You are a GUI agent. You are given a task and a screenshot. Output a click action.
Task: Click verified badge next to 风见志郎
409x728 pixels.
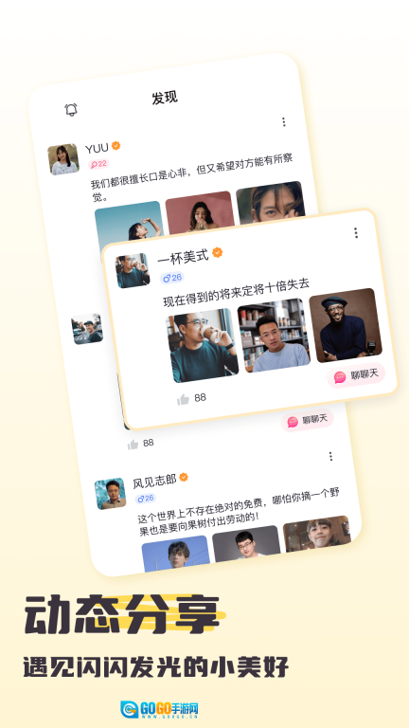tap(184, 478)
